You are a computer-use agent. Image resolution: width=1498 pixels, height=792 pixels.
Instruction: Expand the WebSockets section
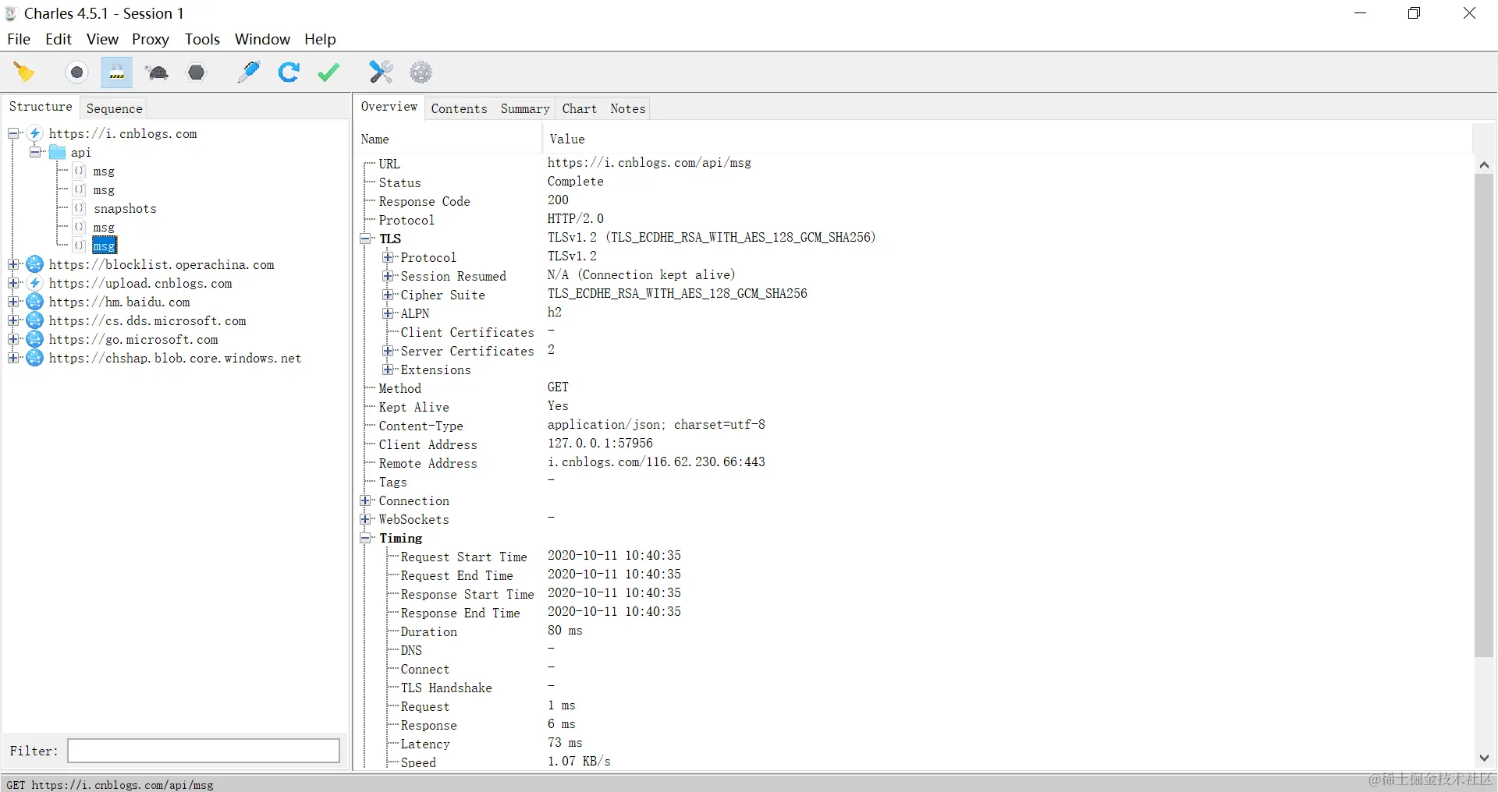click(x=365, y=519)
